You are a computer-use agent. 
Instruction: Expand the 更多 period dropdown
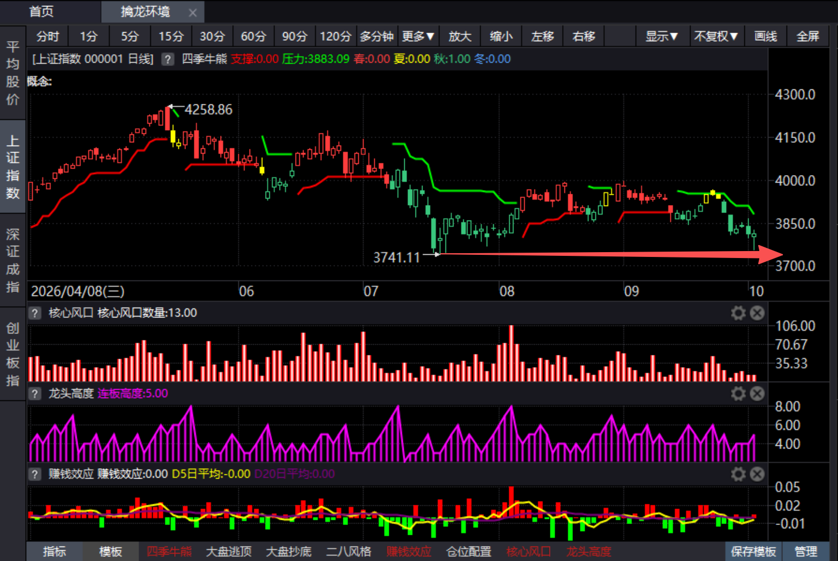(418, 36)
